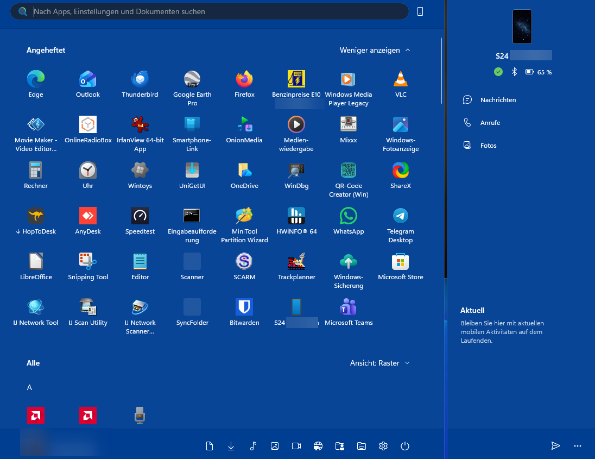Open UniGetUI package manager
Viewport: 595px width, 459px height.
(192, 175)
